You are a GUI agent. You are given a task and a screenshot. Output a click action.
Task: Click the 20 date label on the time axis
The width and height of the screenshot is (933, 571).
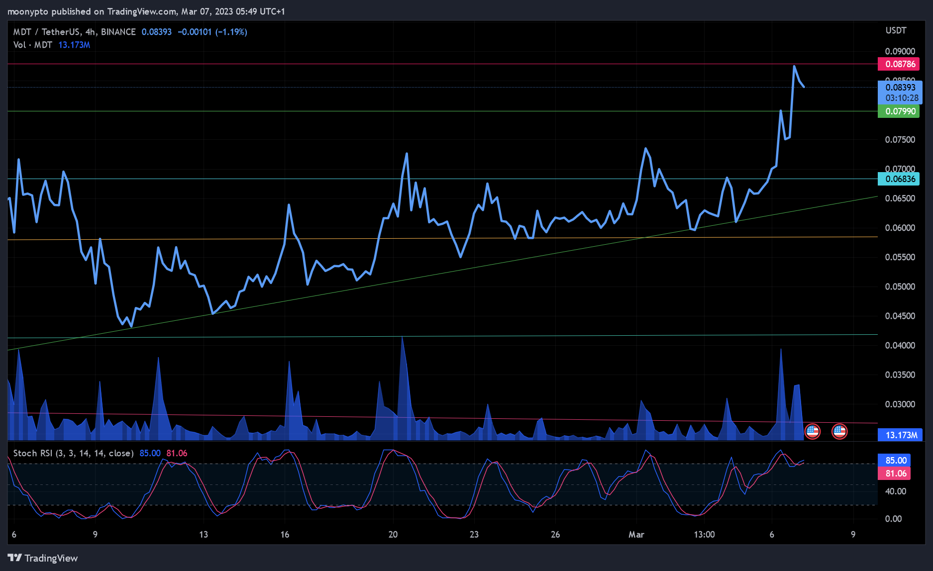393,535
